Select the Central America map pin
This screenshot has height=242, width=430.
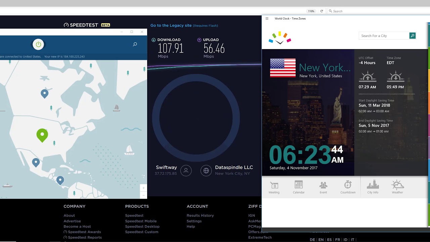60,180
